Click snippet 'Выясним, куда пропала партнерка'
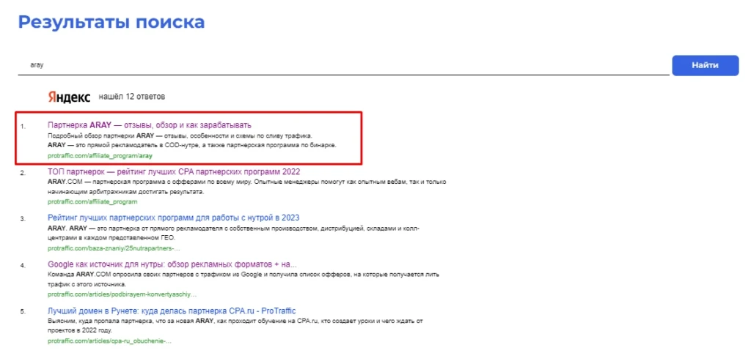The image size is (751, 353). (235, 325)
